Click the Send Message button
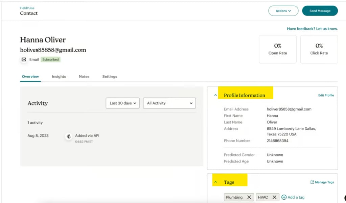Viewport: 346px width, 203px height. pos(320,11)
